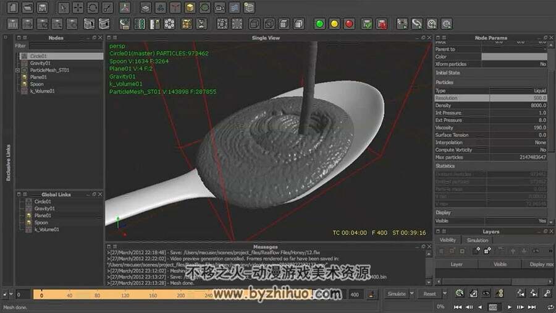Jump to the last frame button

532,307
